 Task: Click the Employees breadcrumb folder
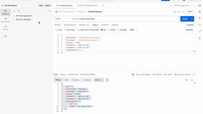82,12
